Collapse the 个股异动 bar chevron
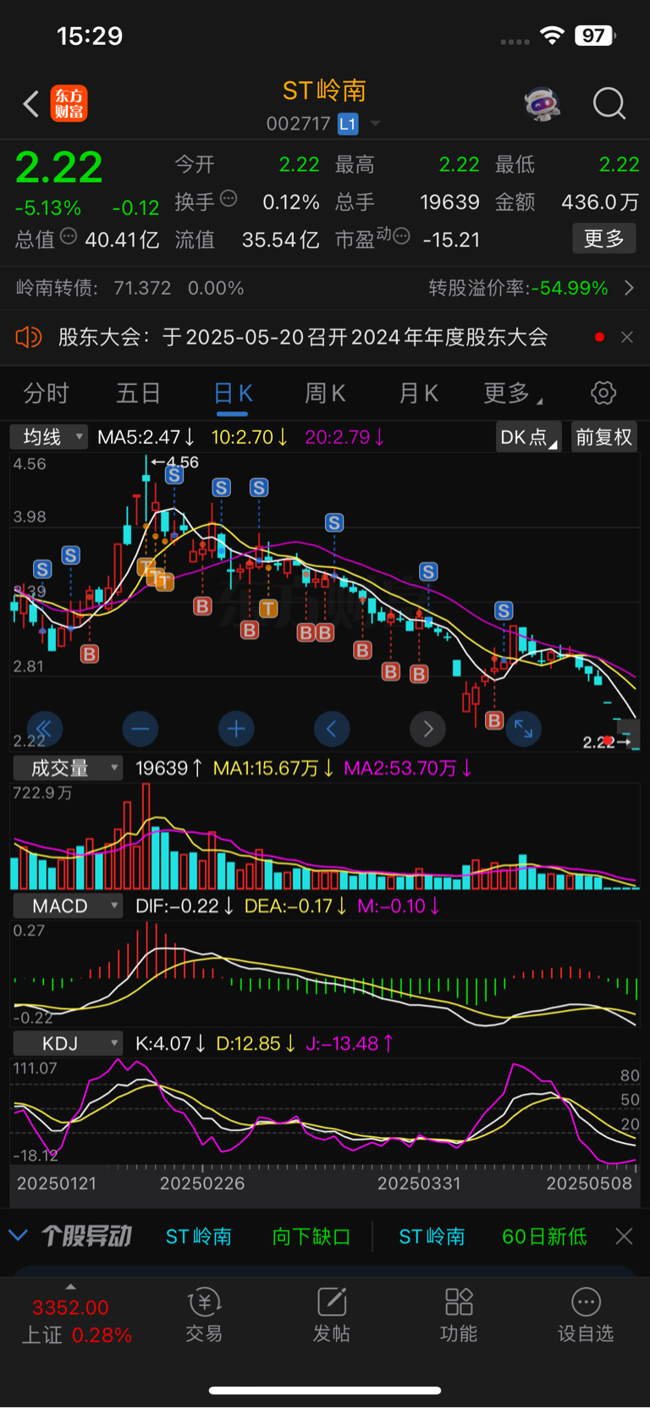 click(18, 1236)
